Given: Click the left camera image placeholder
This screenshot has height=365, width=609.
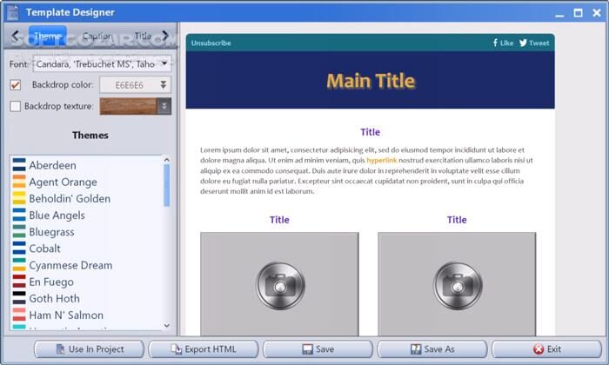Looking at the screenshot, I should tap(279, 283).
